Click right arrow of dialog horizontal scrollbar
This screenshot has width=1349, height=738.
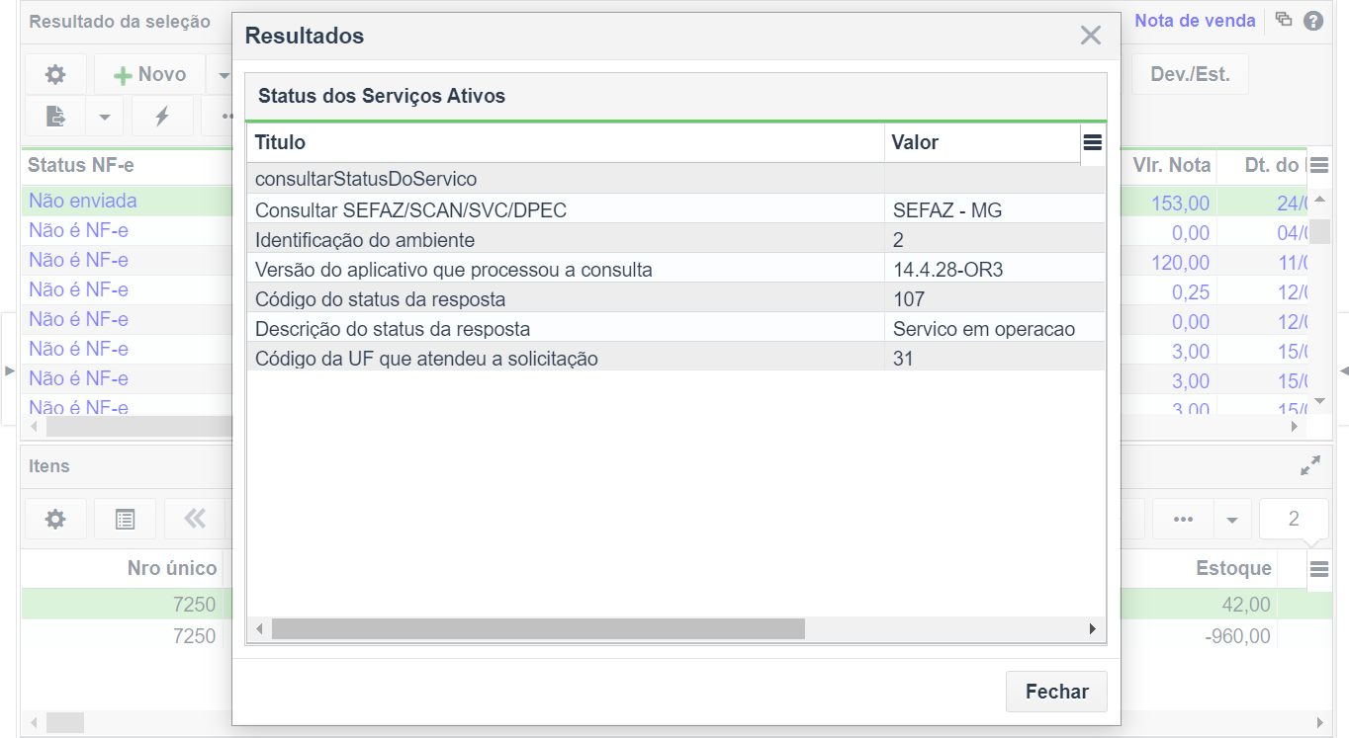pos(1093,628)
